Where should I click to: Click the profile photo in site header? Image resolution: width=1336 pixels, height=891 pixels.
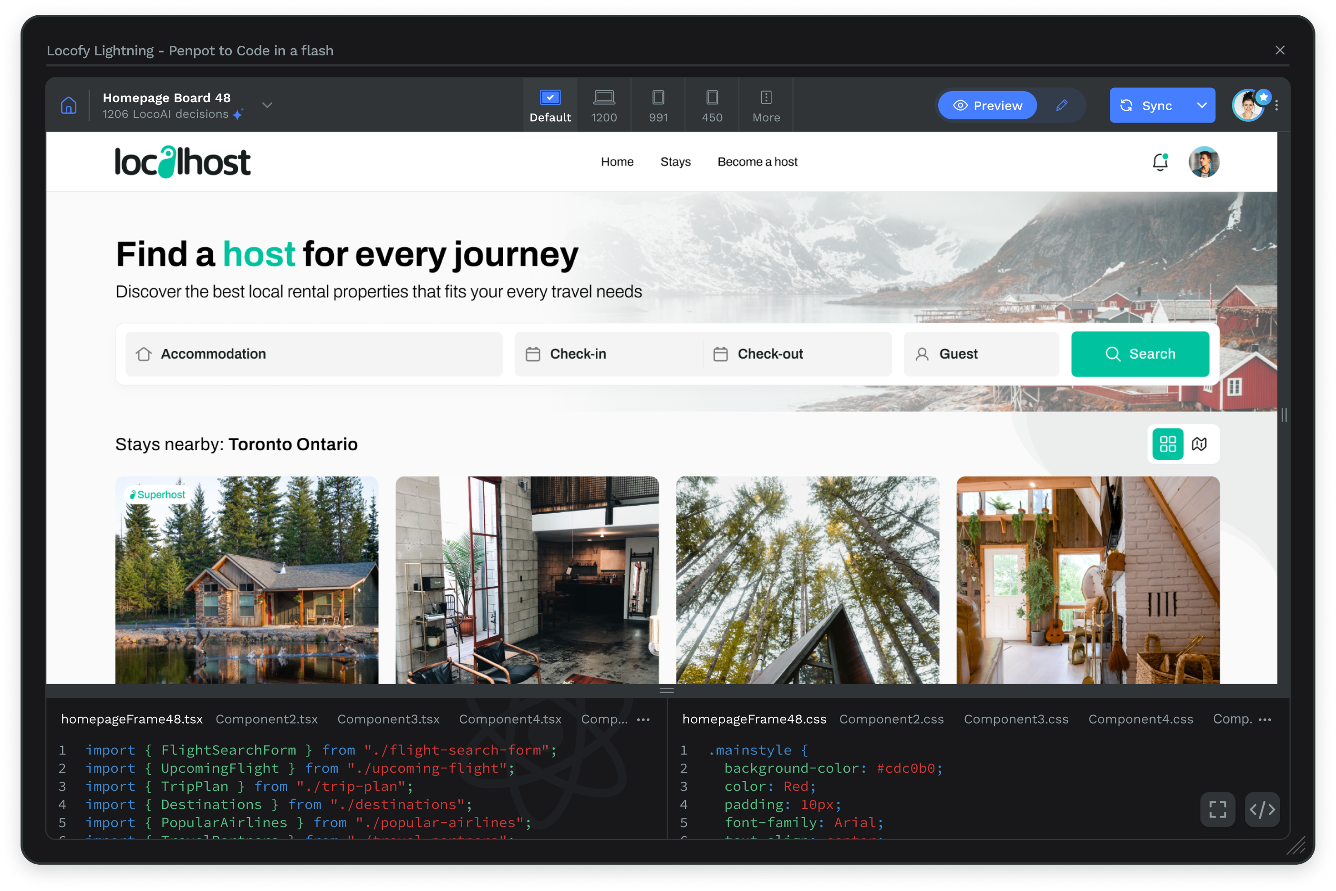tap(1203, 162)
